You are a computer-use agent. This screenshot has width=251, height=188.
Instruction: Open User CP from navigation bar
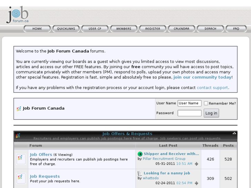(95, 29)
